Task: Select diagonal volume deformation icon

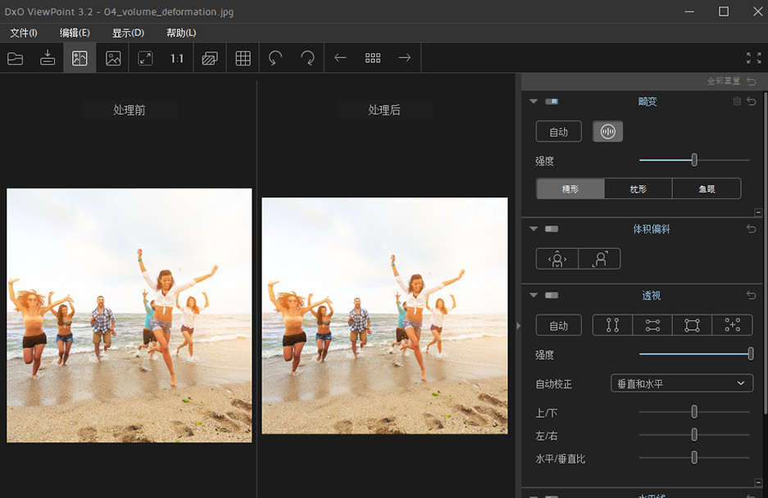Action: pos(600,259)
